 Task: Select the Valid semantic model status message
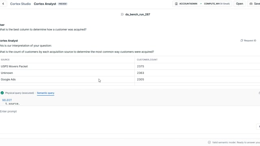tap(236, 142)
